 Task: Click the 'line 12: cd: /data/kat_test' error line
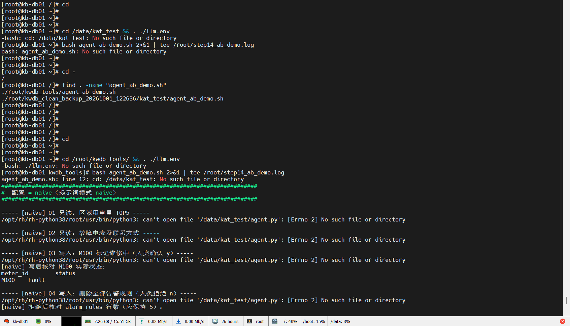123,179
